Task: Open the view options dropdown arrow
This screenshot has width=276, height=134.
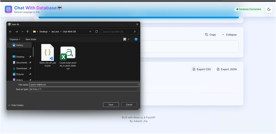Action: pyautogui.click(x=128, y=39)
